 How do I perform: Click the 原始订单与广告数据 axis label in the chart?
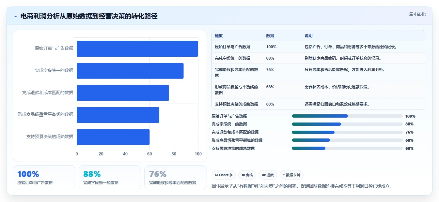click(54, 48)
